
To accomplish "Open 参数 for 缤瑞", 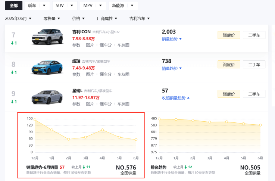I will pyautogui.click(x=76, y=74).
